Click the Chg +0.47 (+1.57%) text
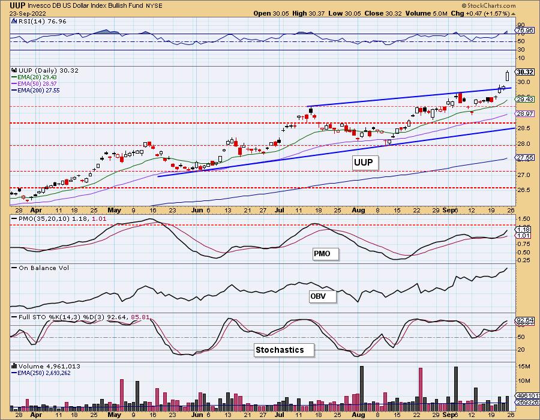Image resolution: width=540 pixels, height=420 pixels. [481, 13]
